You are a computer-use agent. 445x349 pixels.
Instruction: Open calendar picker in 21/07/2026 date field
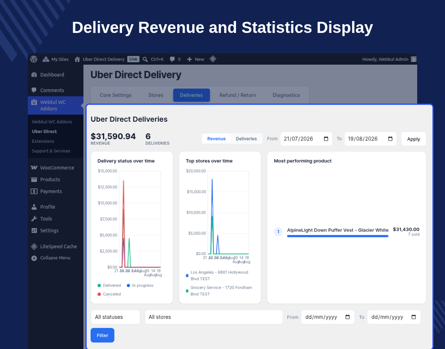[326, 139]
